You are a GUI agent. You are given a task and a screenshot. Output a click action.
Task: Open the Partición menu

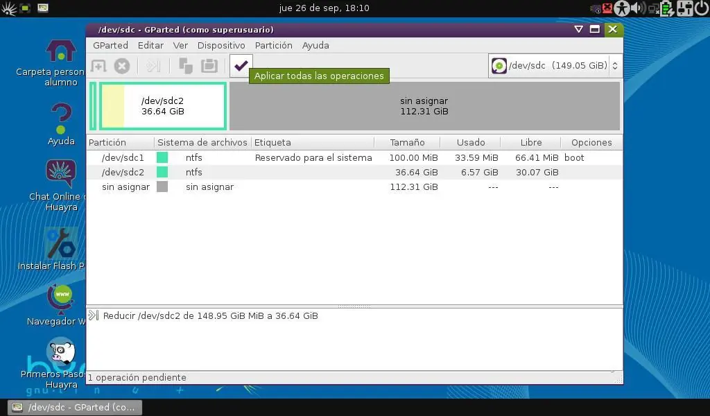pos(273,45)
